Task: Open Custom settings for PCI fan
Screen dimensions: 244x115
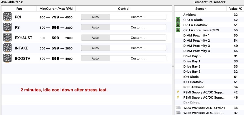Action: coord(138,17)
